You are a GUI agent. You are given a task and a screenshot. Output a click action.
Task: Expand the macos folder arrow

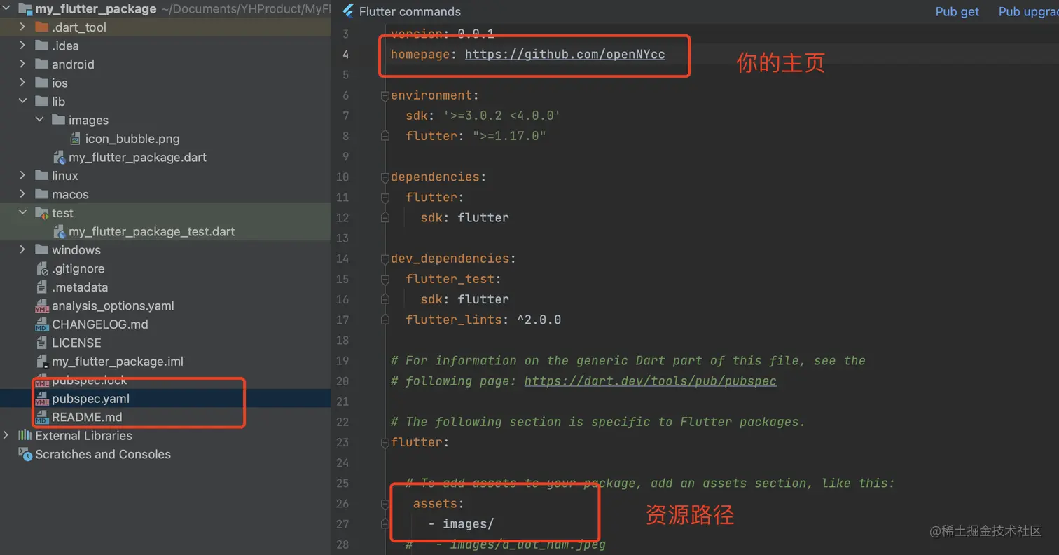click(22, 194)
